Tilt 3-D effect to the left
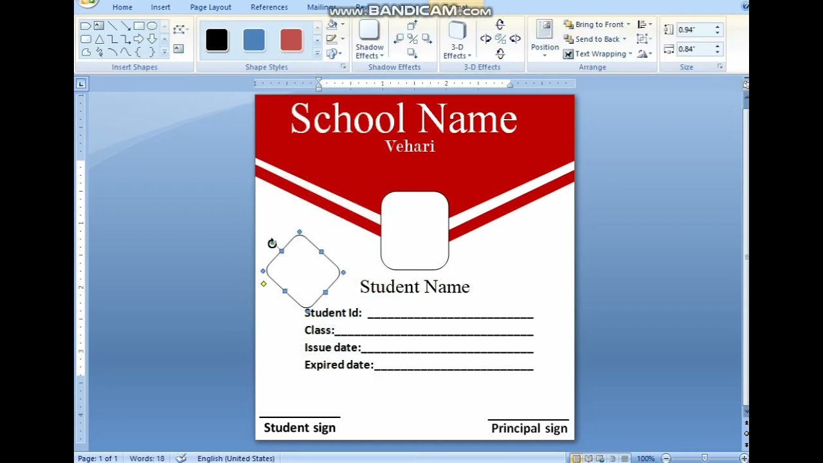The height and width of the screenshot is (463, 823). 485,39
